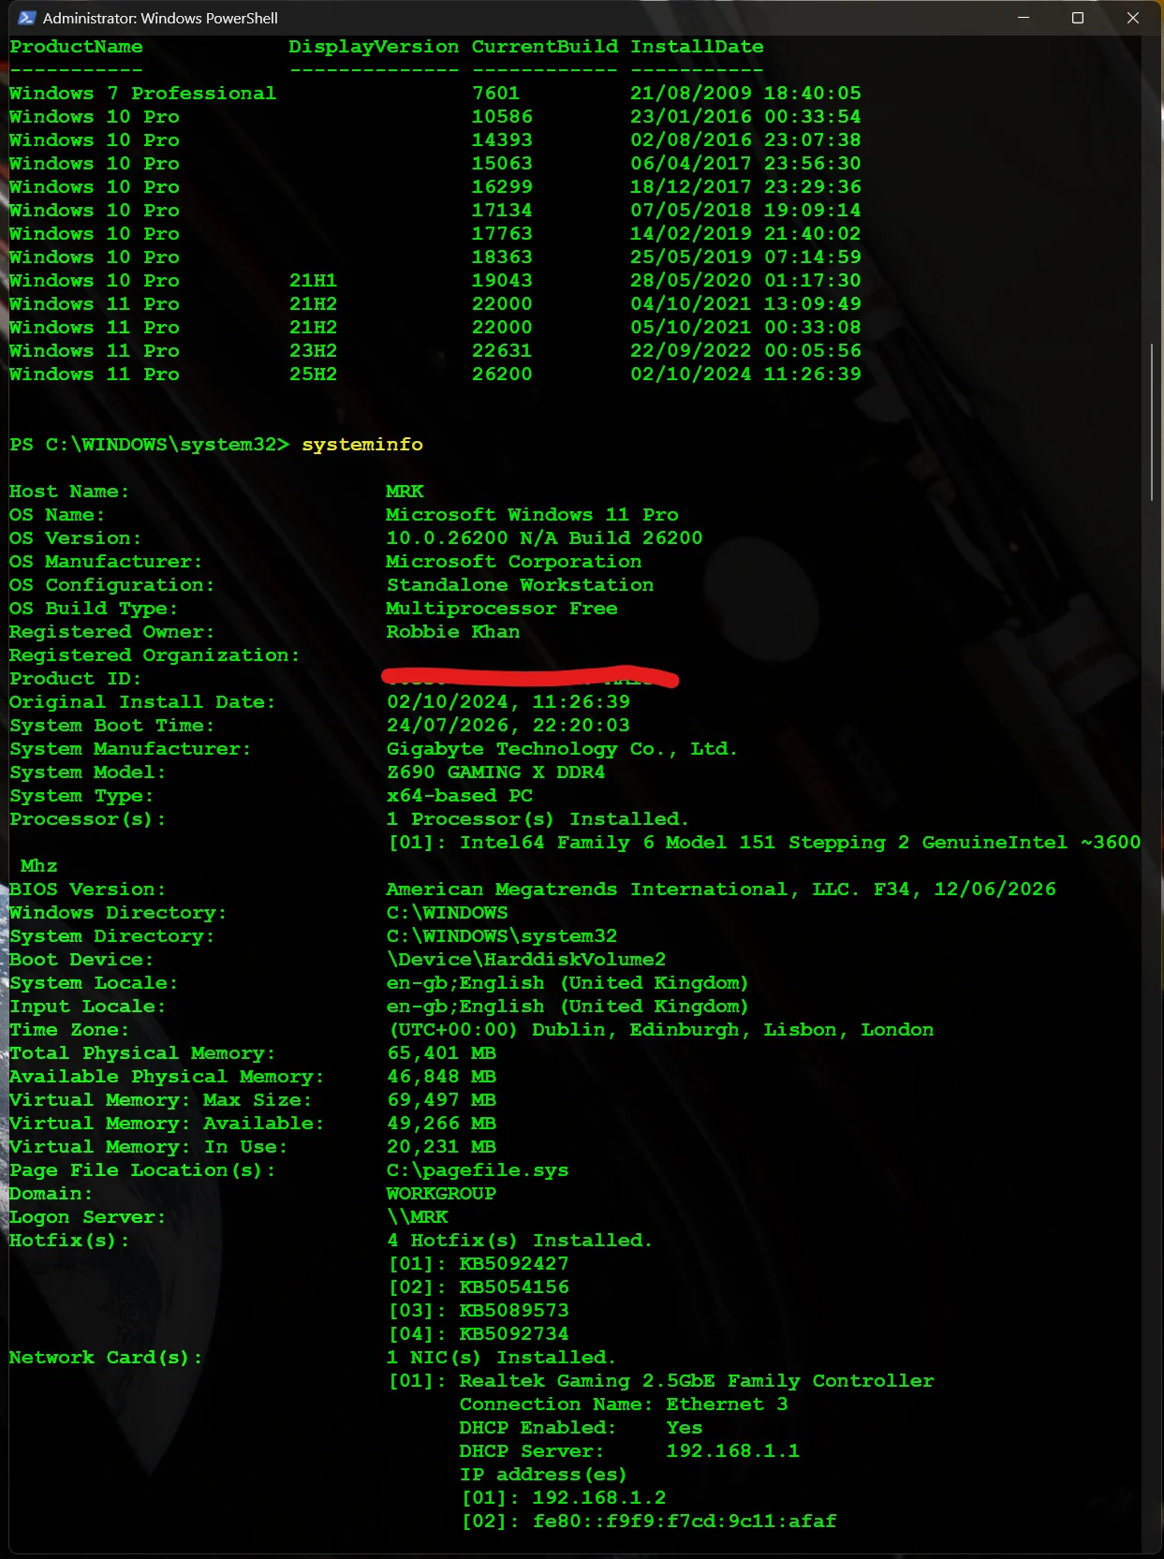Click boot device '\Device\HarddiskVolume2'
Viewport: 1164px width, 1559px height.
point(526,960)
